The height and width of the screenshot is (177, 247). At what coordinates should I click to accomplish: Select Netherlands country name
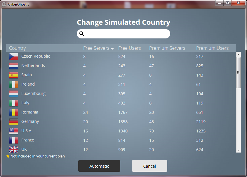pos(33,66)
